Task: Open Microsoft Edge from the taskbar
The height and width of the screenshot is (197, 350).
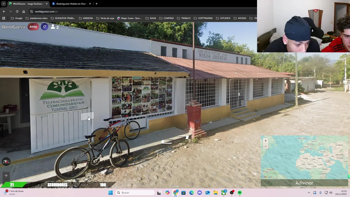Action: coord(191,193)
